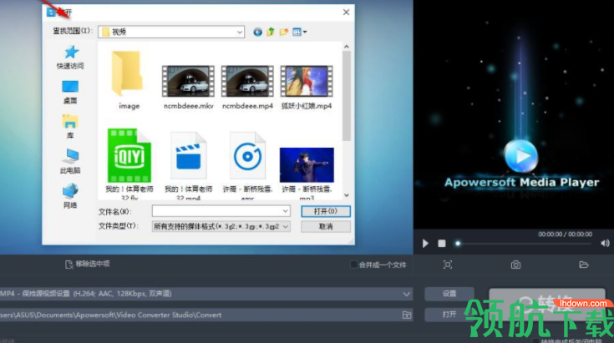Click the file list vertical scrollbar

click(x=347, y=96)
